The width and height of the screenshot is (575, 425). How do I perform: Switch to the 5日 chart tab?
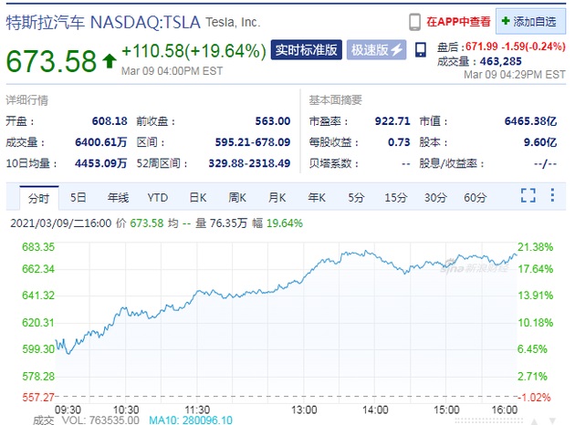click(x=78, y=197)
